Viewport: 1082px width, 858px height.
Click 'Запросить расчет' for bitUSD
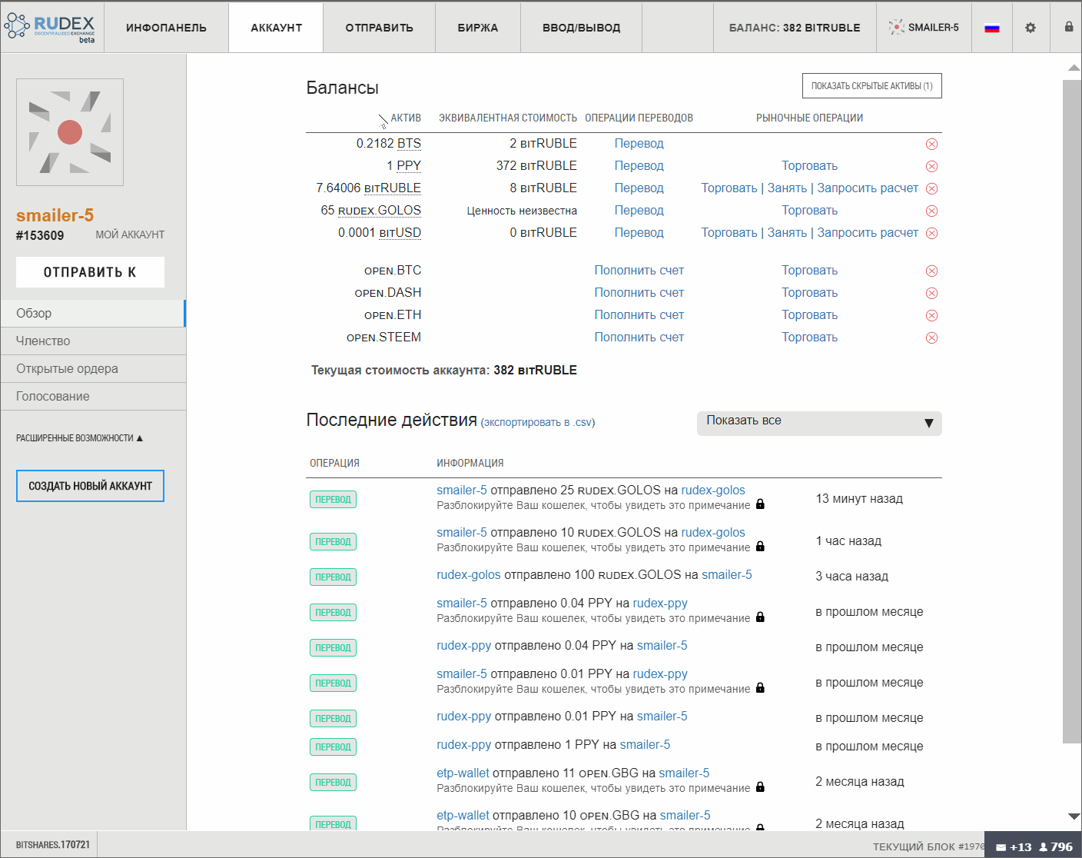point(868,233)
